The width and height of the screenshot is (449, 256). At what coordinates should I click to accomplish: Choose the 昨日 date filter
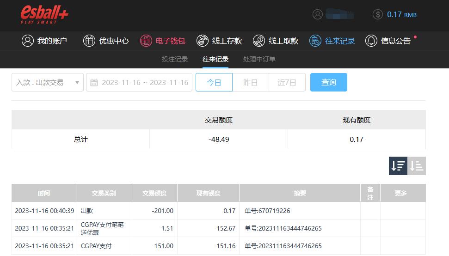(250, 82)
